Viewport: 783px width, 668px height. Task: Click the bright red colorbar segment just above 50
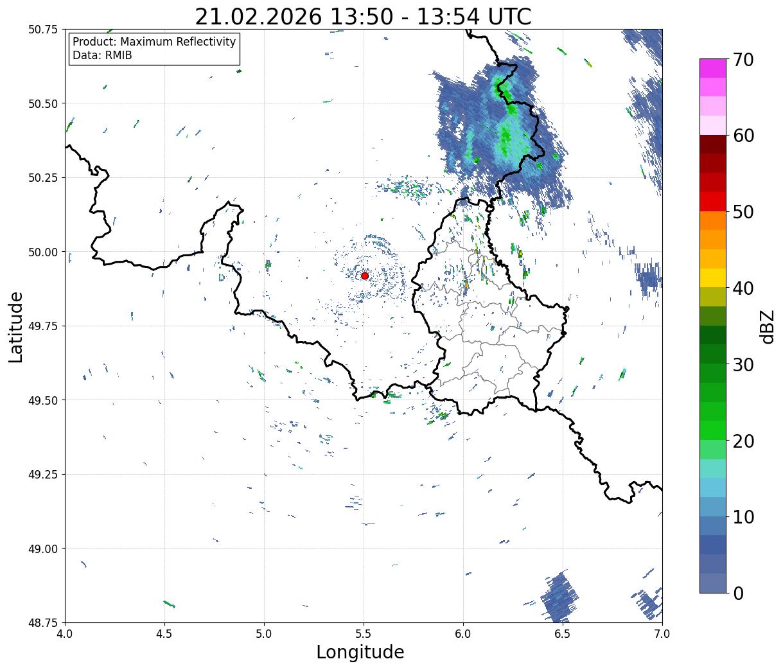(x=713, y=202)
